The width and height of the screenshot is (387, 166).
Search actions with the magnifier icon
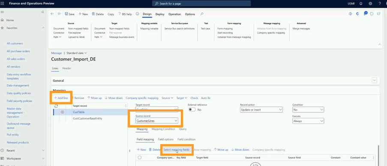202,14
